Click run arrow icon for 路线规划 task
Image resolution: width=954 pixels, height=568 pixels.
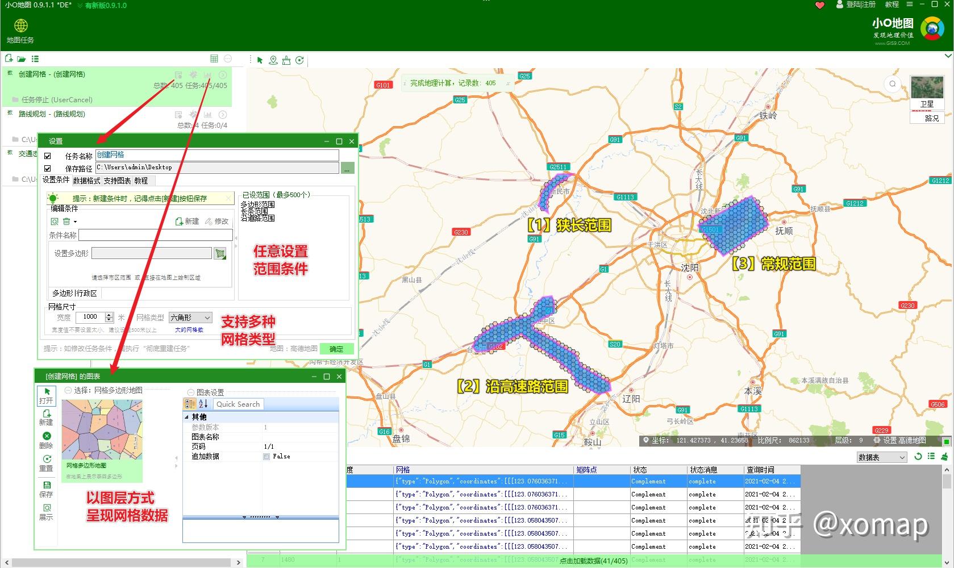click(x=223, y=115)
